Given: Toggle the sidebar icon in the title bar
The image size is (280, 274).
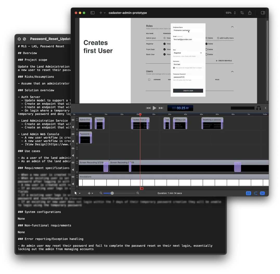Looking at the screenshot, I should pyautogui.click(x=92, y=12).
